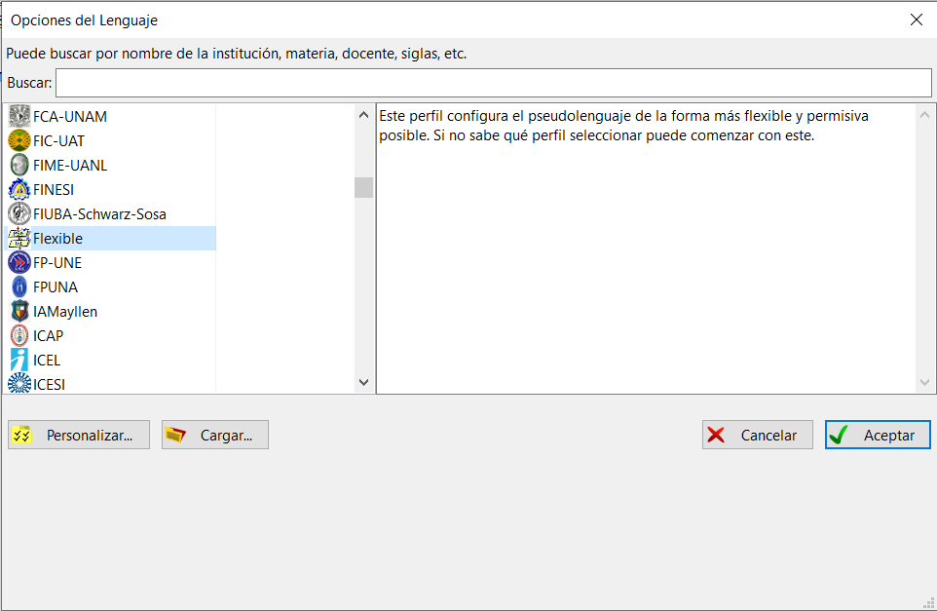This screenshot has width=937, height=611.
Task: Confirm with the Aceptar button
Action: click(878, 436)
